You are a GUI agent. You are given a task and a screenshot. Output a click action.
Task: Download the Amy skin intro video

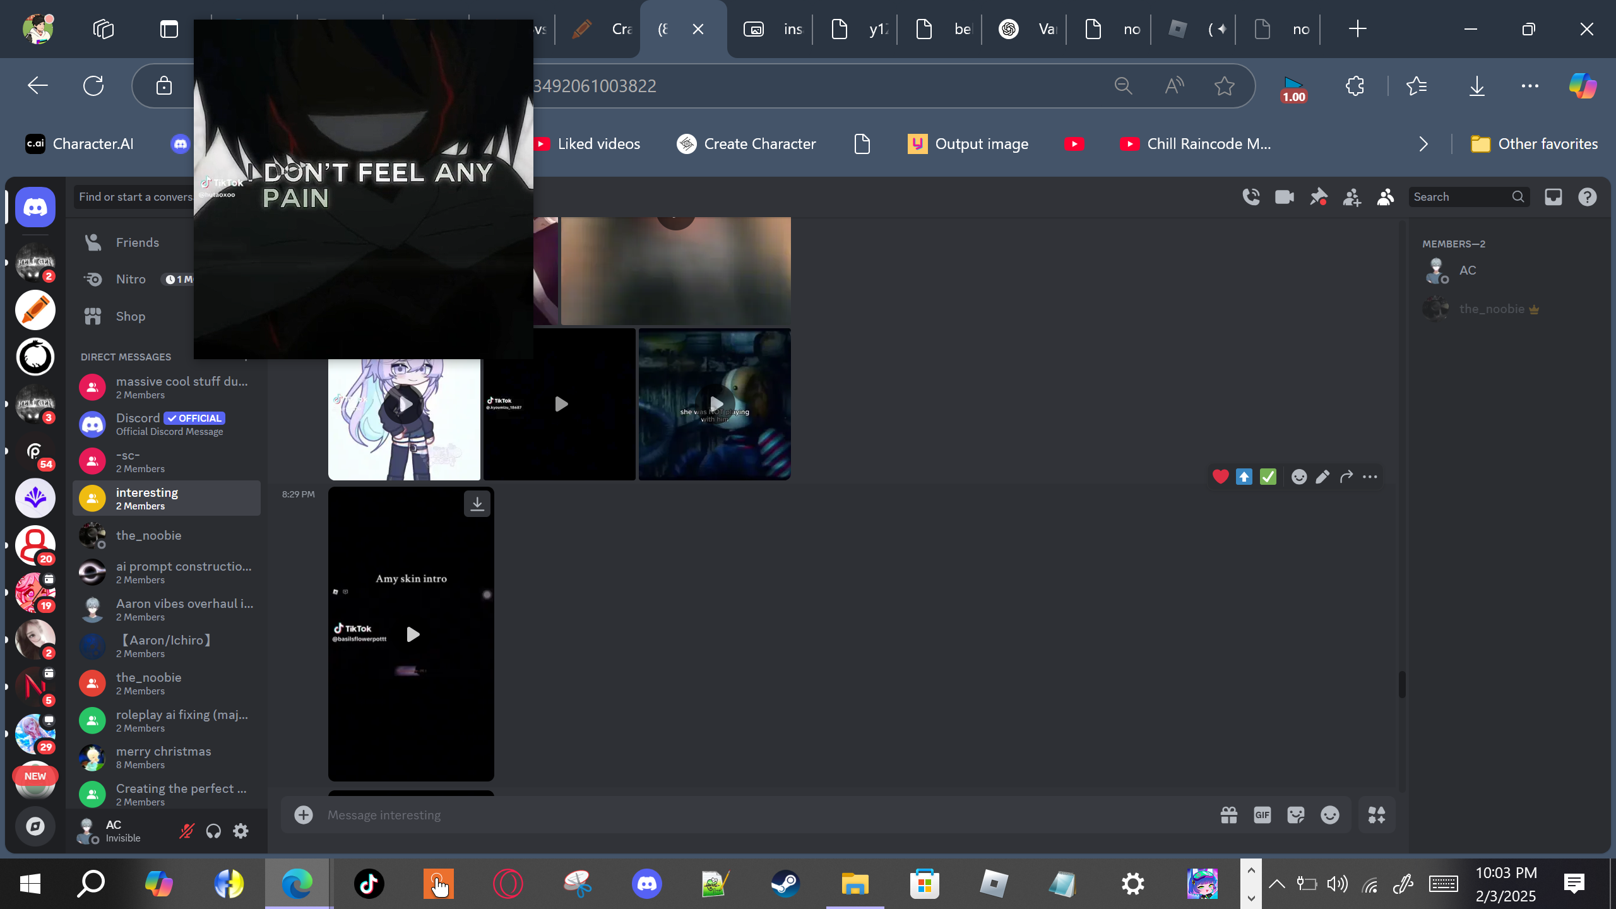(x=477, y=504)
